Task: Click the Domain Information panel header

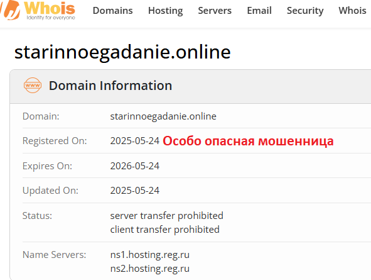Action: [190, 86]
